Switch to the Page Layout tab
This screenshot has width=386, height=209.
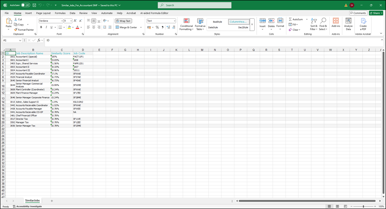[x=43, y=13]
